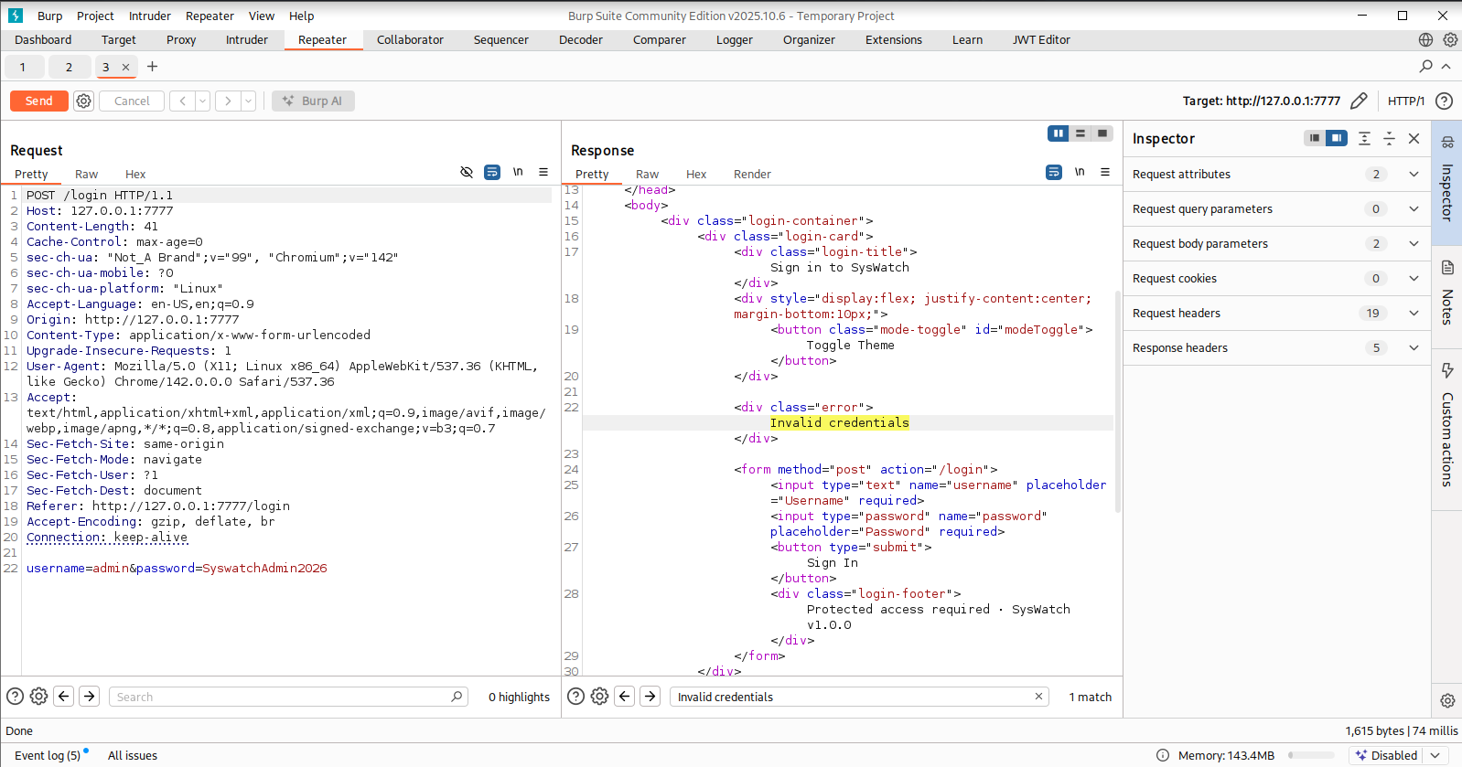
Task: Open the Notes side panel icon
Action: click(1447, 268)
